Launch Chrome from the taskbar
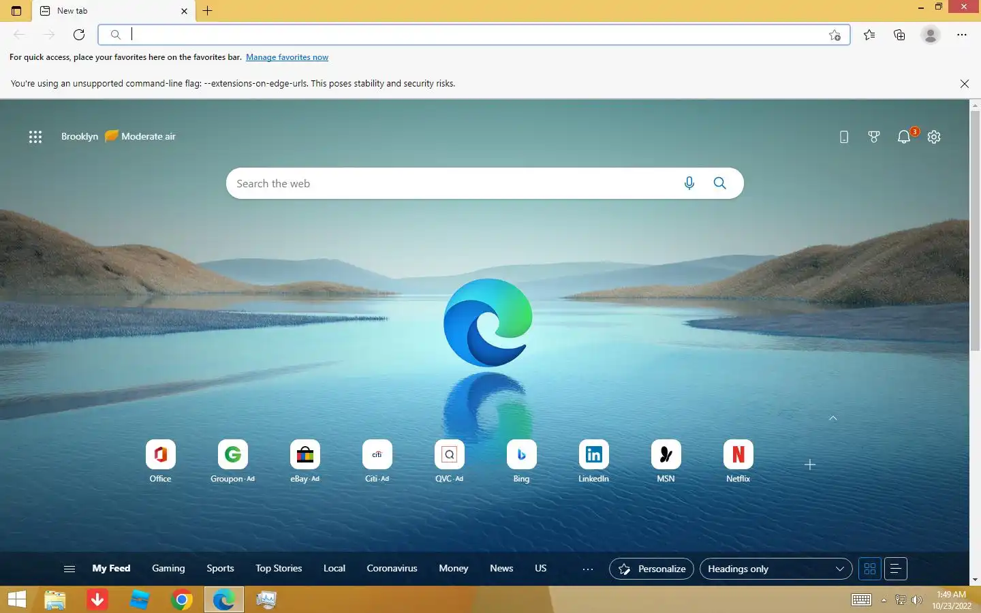 (x=181, y=599)
